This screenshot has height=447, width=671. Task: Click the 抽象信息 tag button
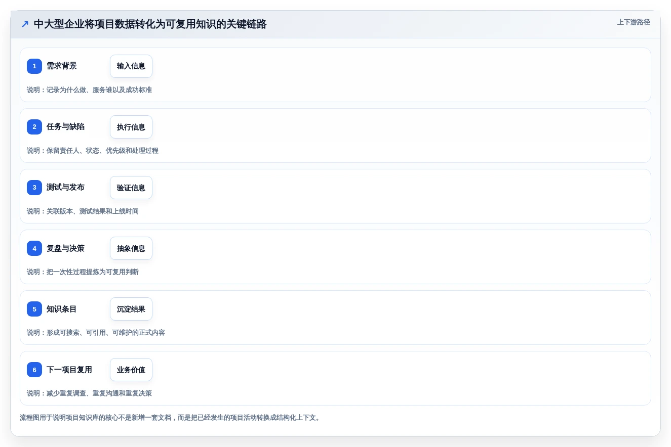[131, 248]
